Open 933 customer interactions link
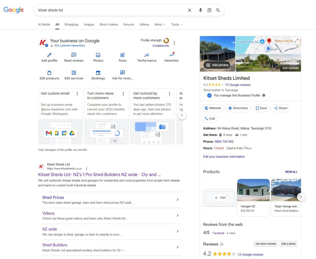Image resolution: width=316 pixels, height=259 pixels. pos(69,46)
